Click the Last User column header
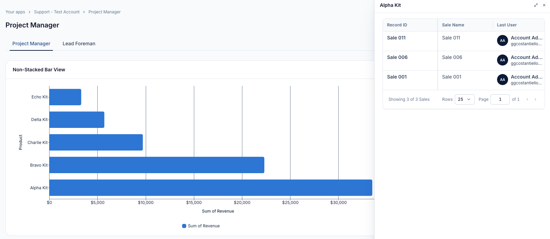 519,25
